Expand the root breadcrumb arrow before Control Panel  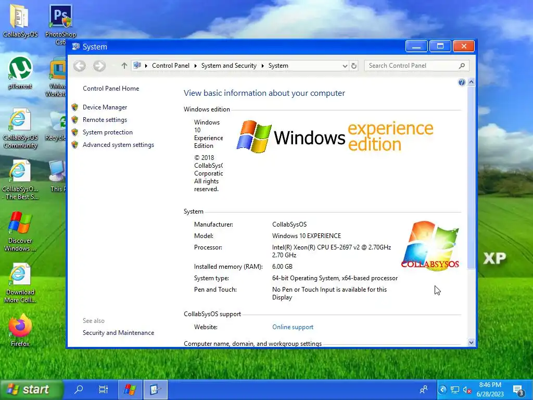(x=146, y=66)
